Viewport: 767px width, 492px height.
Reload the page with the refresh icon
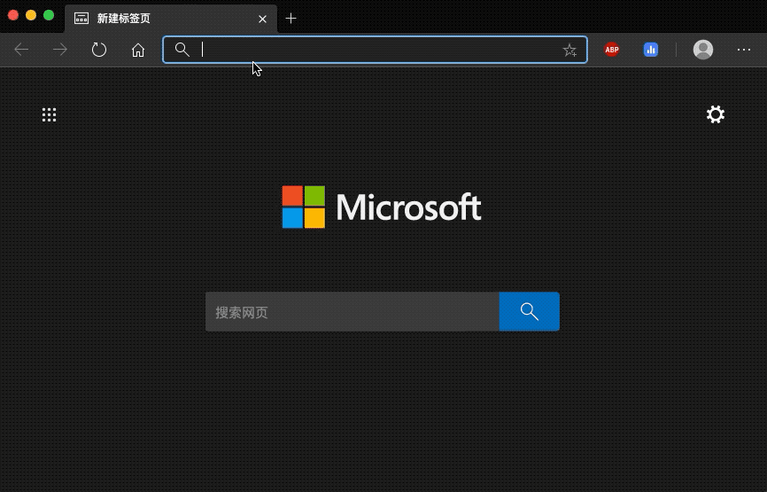tap(99, 50)
